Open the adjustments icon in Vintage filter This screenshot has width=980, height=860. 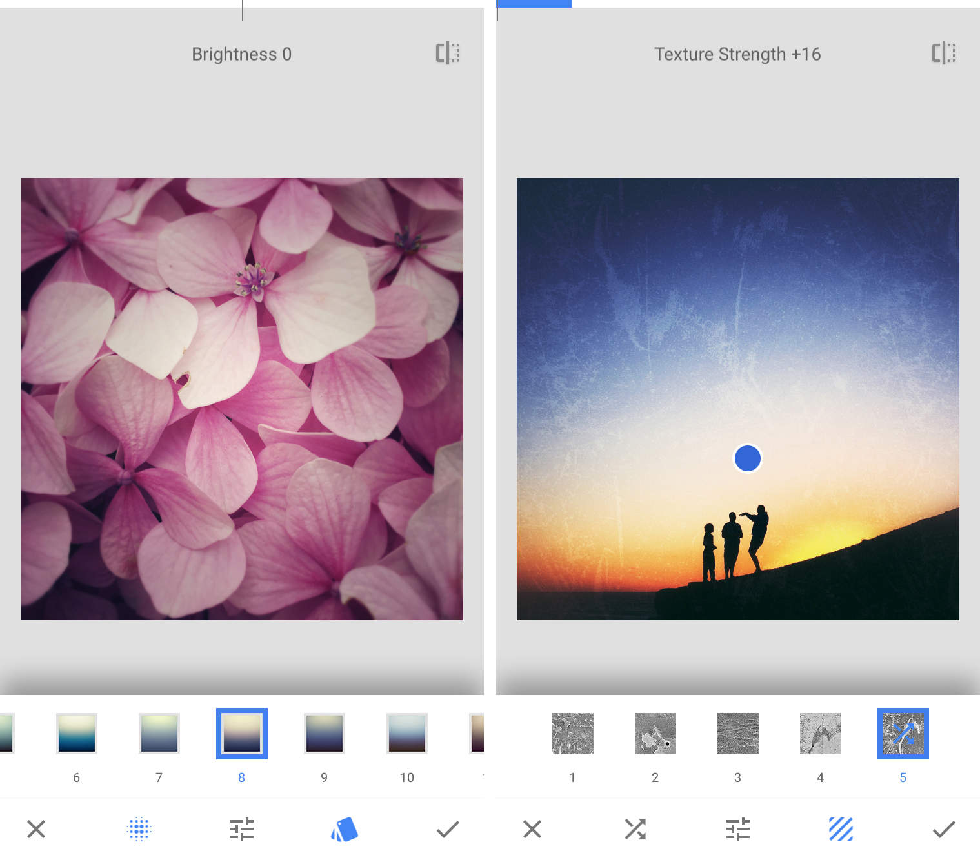coord(241,829)
